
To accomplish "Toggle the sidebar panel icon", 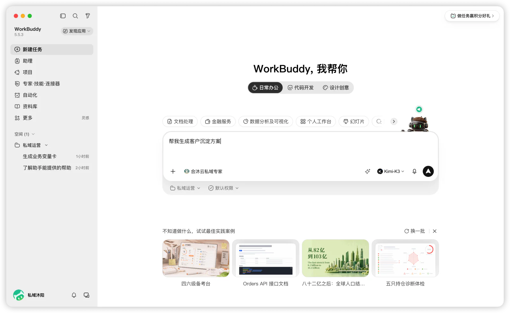I will pyautogui.click(x=63, y=16).
